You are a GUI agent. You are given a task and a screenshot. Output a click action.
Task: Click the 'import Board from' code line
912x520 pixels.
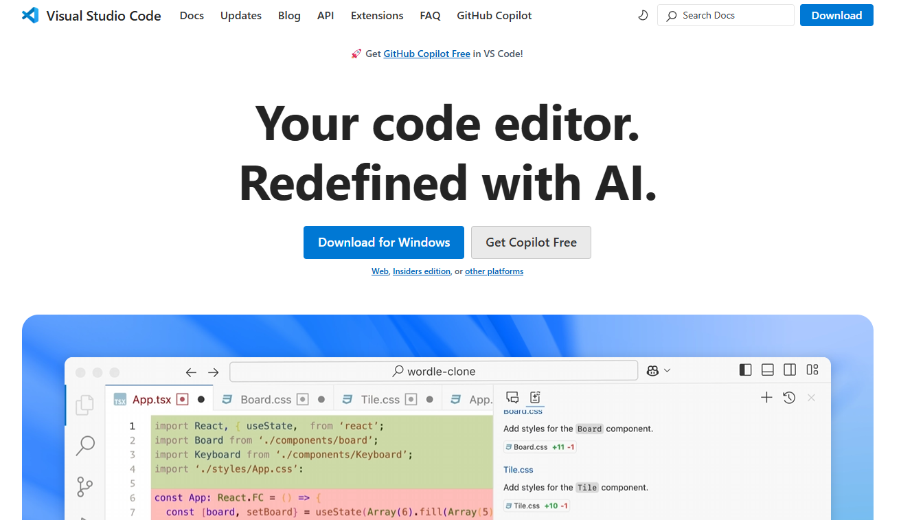pyautogui.click(x=266, y=440)
